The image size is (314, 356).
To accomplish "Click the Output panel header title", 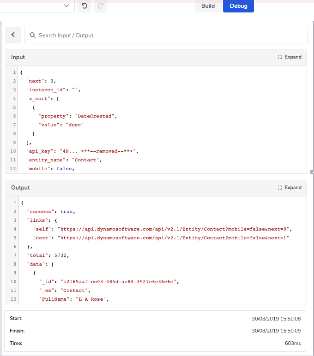I will click(x=20, y=188).
